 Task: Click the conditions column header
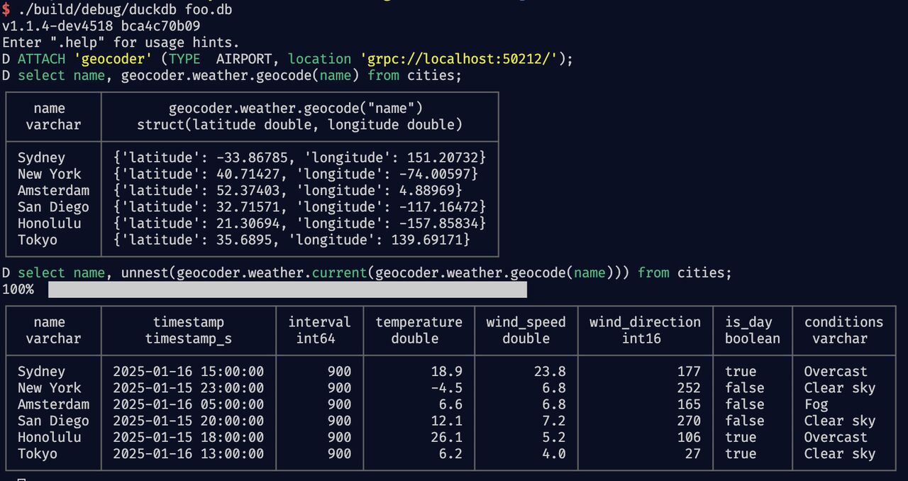pyautogui.click(x=843, y=322)
